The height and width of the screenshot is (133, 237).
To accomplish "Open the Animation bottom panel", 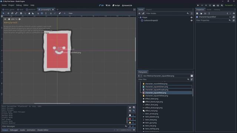I will coord(31,130).
